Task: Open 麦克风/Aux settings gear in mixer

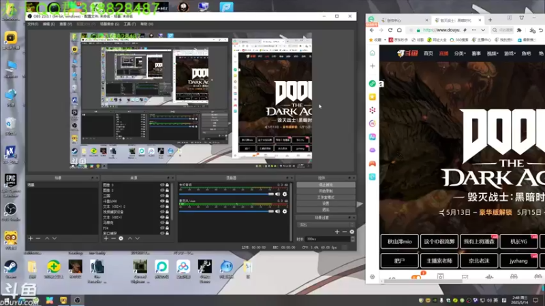Action: point(285,211)
